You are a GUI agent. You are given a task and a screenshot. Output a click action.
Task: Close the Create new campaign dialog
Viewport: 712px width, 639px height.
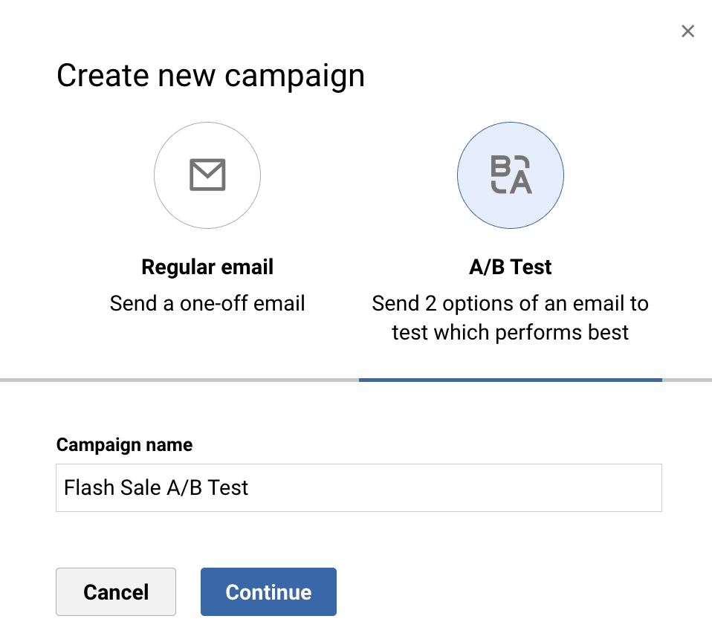tap(687, 31)
